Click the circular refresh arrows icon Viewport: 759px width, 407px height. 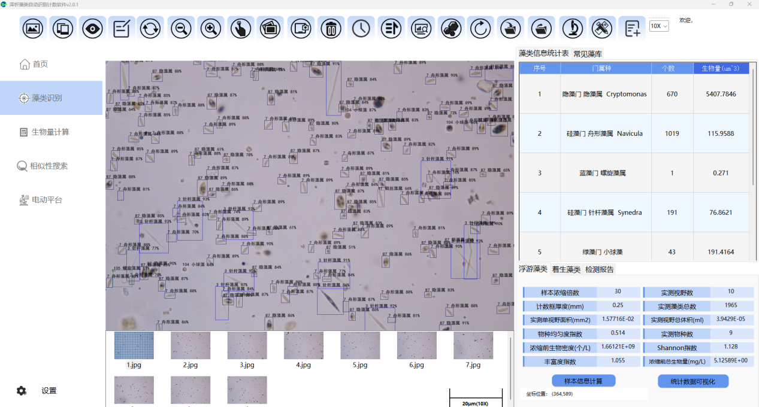tap(152, 28)
